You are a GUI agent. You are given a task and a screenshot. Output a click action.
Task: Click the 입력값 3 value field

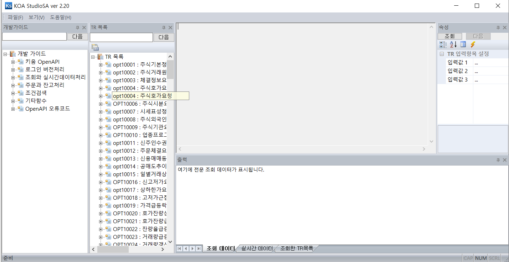[x=491, y=80]
